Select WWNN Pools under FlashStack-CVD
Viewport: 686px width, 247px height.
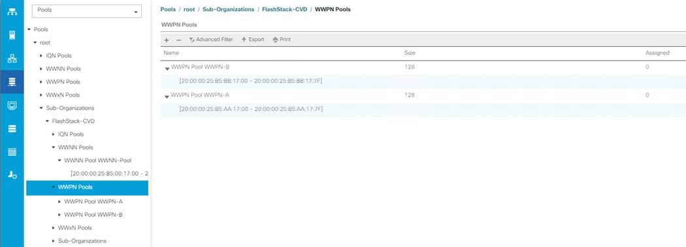tap(75, 147)
